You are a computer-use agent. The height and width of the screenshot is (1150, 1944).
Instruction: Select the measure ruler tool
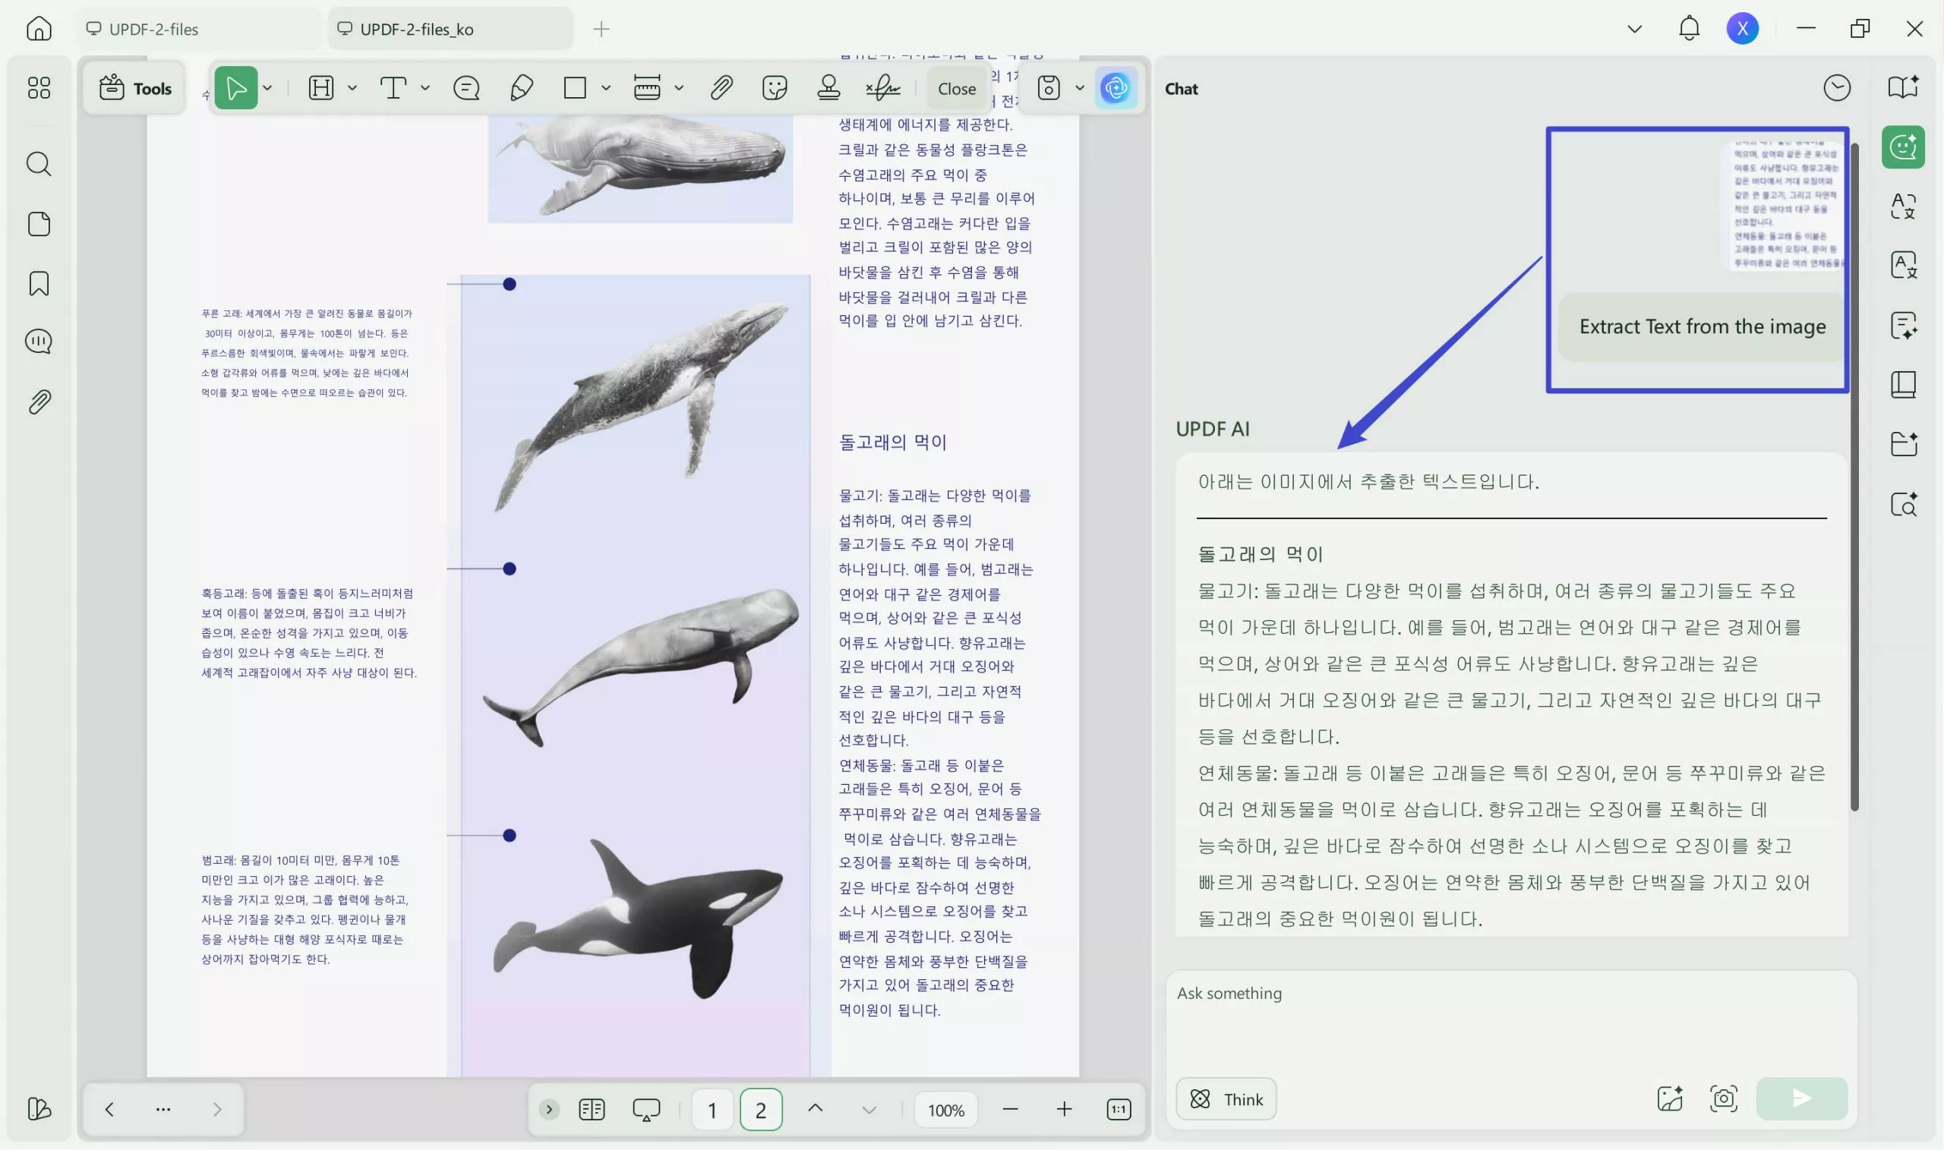click(647, 87)
